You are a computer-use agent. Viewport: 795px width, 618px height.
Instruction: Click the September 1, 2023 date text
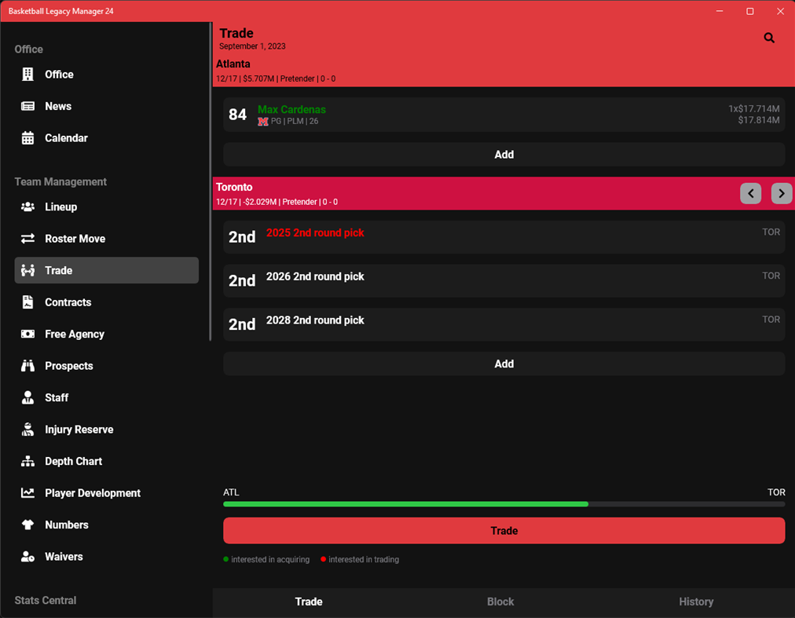pos(252,46)
